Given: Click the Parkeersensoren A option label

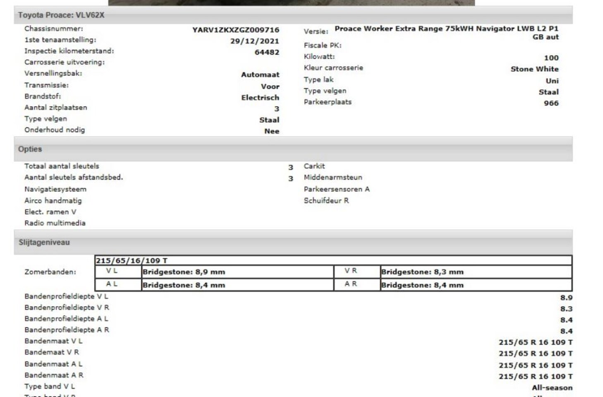Looking at the screenshot, I should [x=337, y=189].
